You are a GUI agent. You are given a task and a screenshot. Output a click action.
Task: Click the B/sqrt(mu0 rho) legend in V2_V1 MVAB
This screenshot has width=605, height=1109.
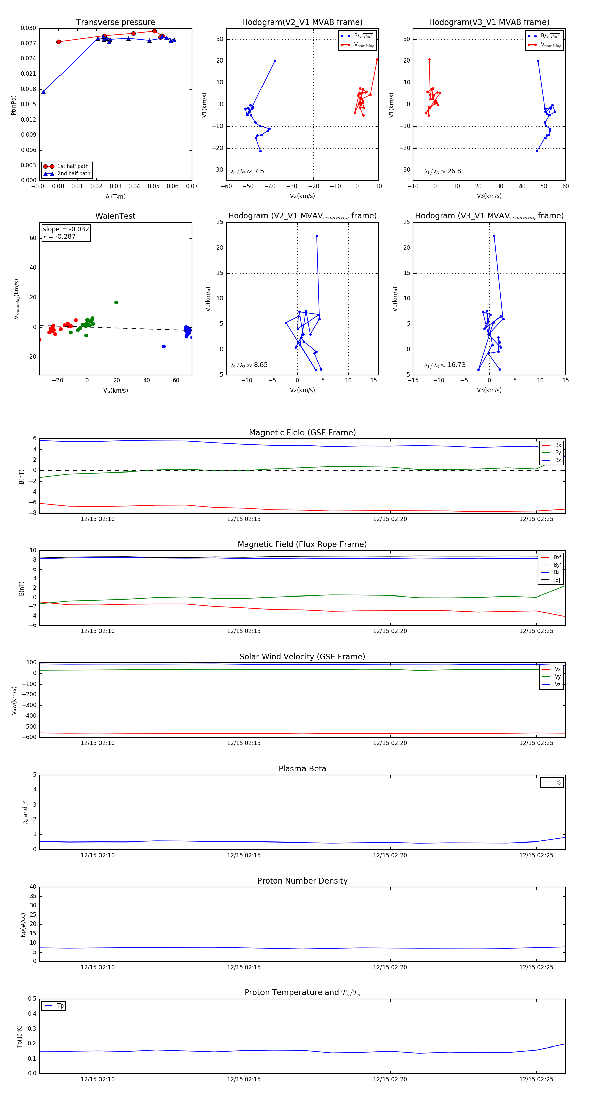[x=357, y=36]
